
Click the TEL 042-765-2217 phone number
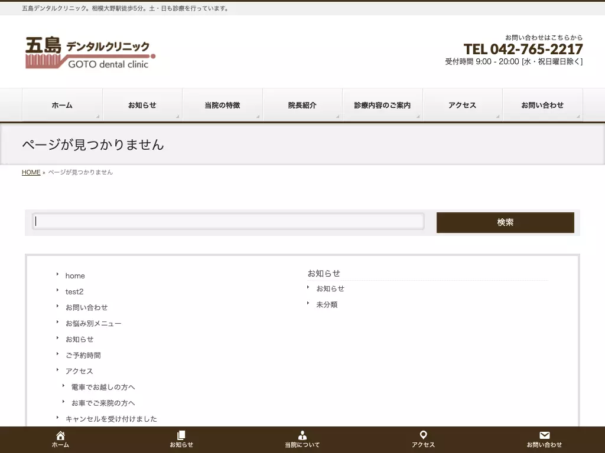coord(523,49)
